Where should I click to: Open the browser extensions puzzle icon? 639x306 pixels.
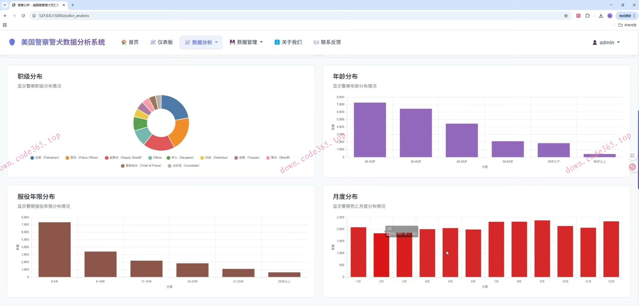click(587, 16)
